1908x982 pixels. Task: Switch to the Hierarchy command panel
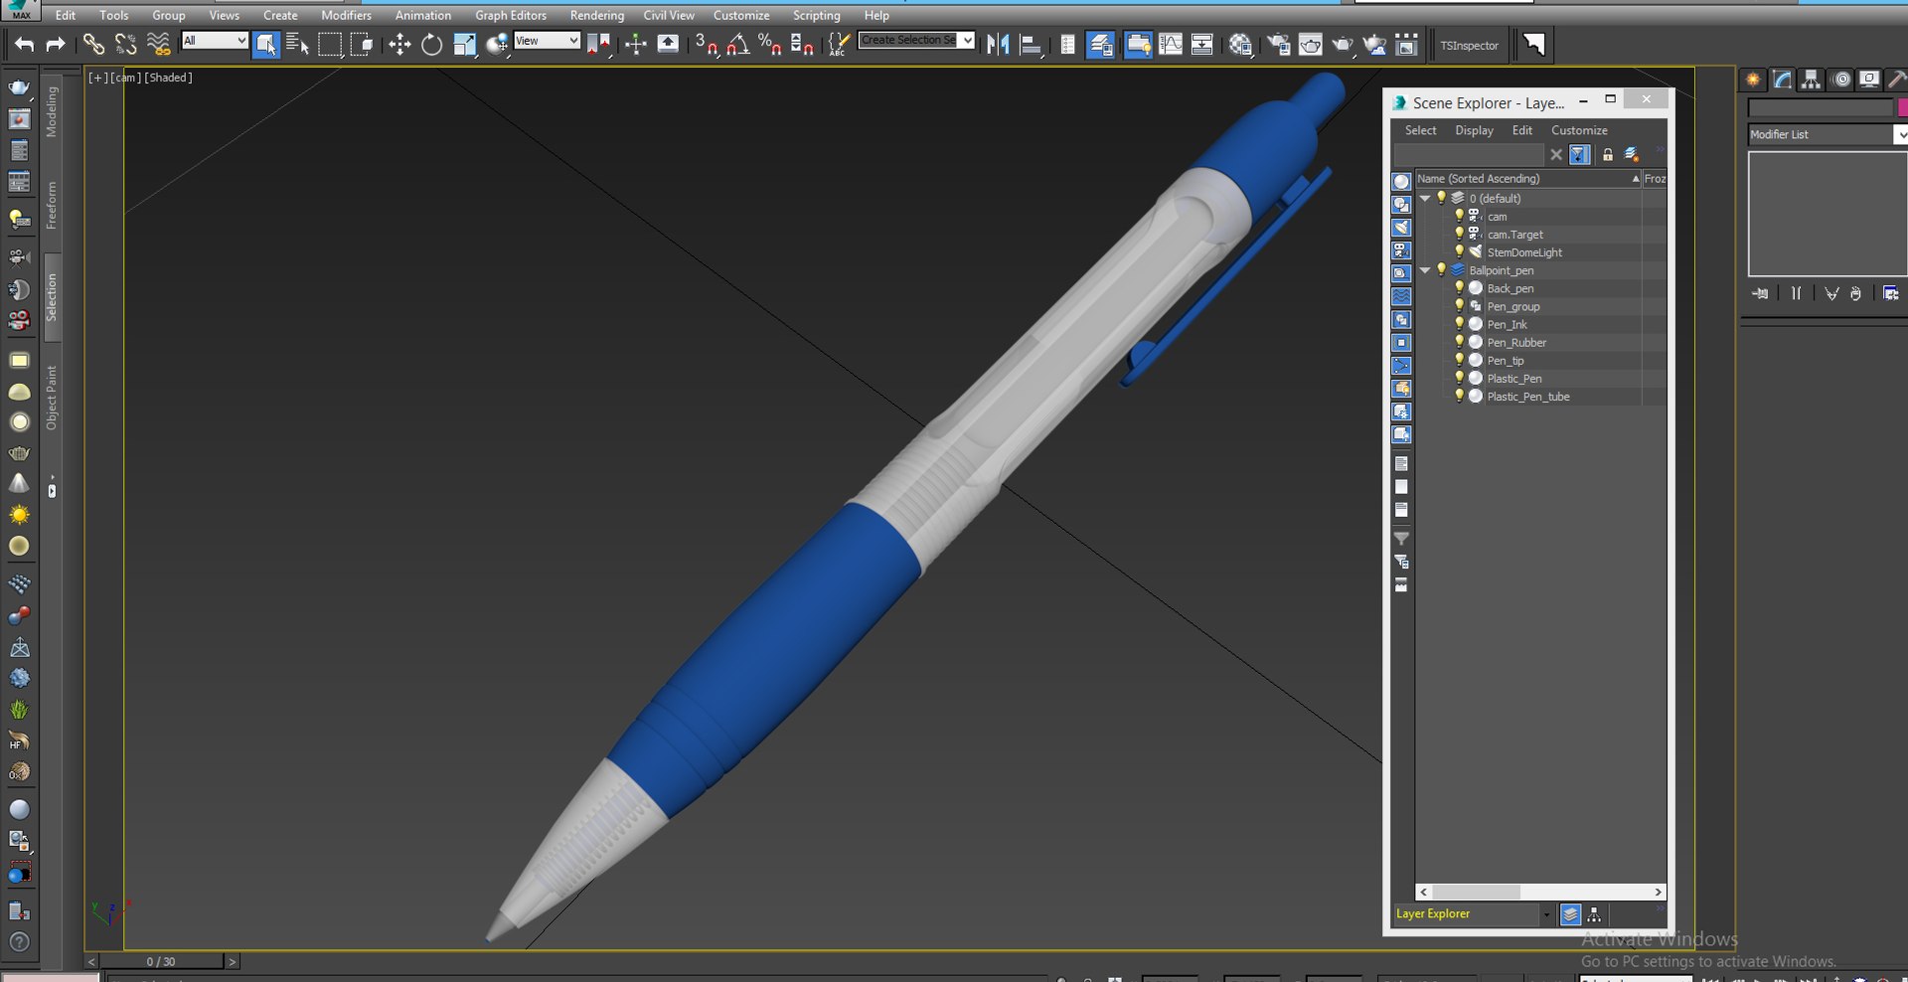coord(1812,80)
